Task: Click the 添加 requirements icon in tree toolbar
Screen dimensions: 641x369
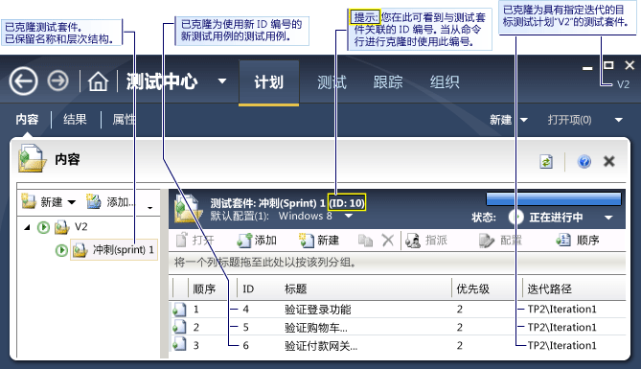Action: tap(94, 201)
